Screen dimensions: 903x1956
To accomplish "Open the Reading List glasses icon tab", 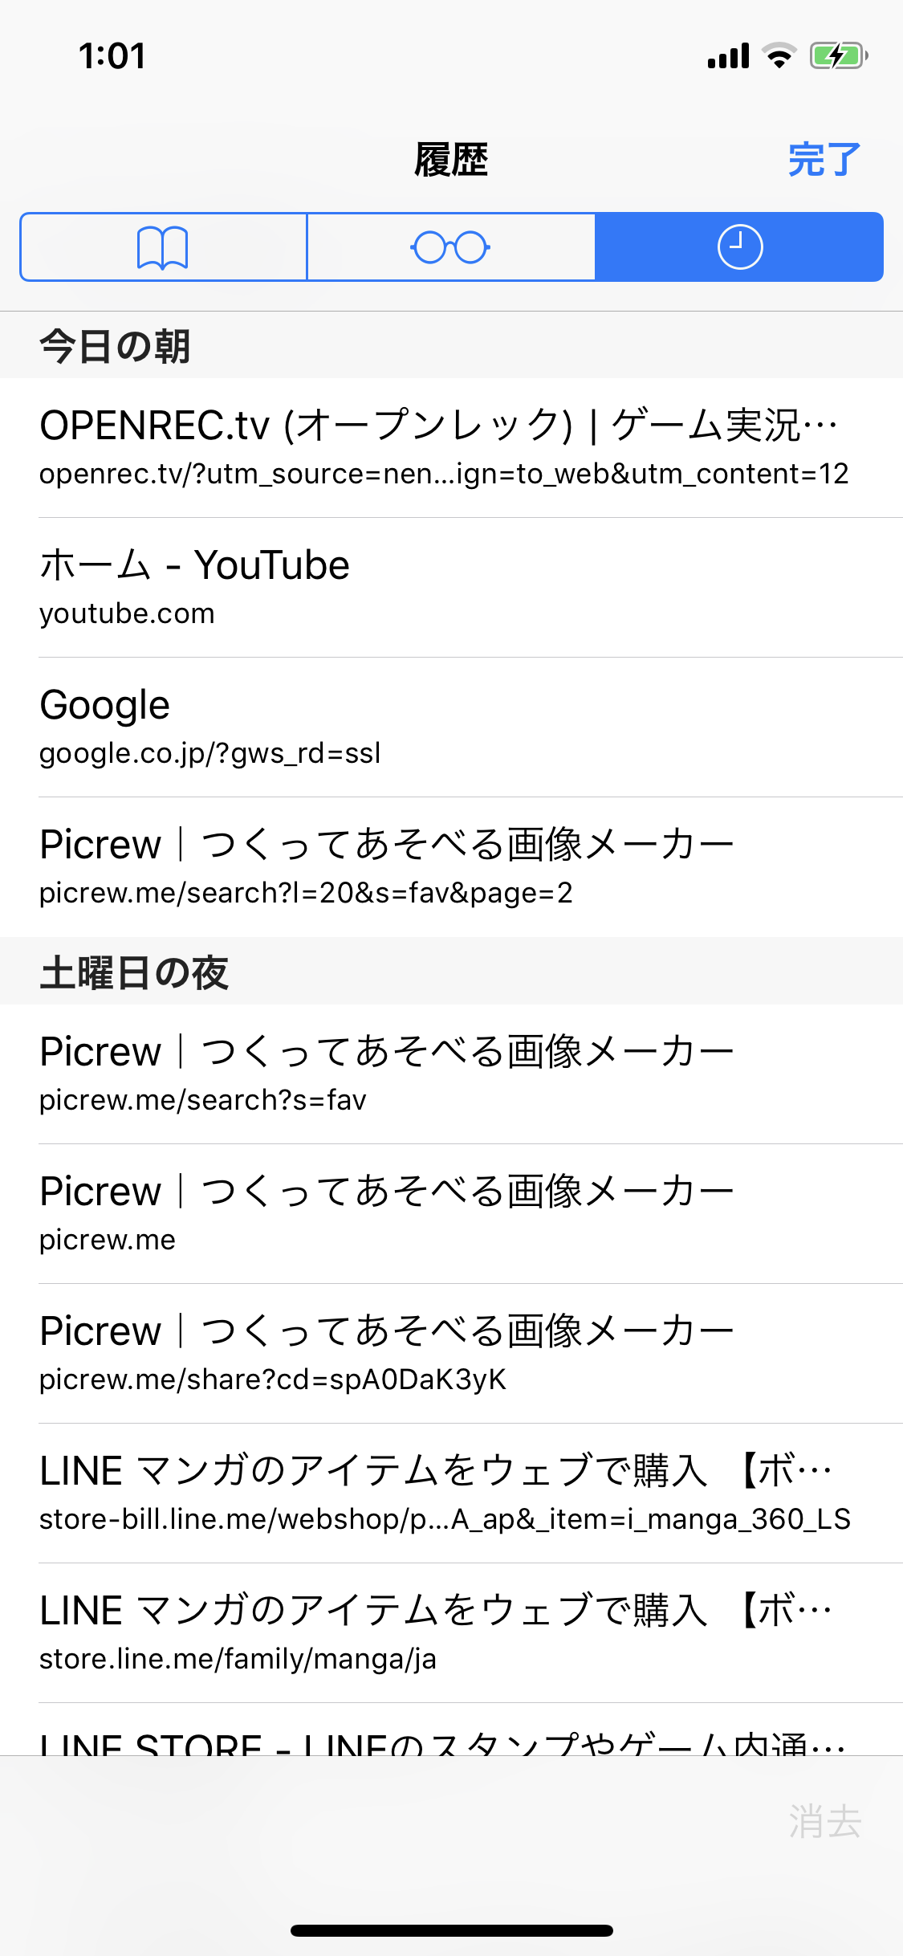I will click(451, 247).
